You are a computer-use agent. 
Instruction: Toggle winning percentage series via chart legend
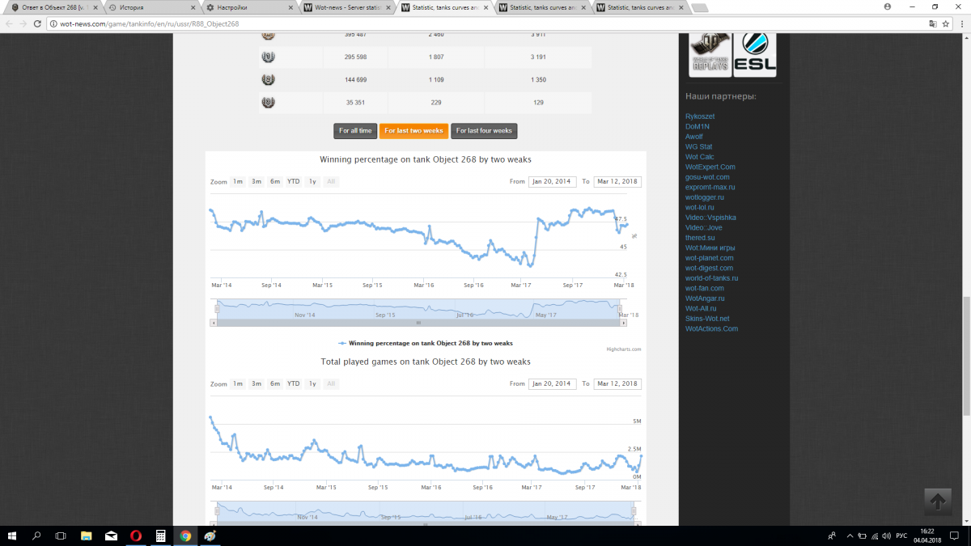[426, 343]
